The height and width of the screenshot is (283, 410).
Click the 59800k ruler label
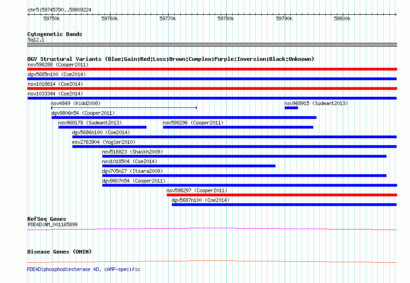click(x=342, y=18)
